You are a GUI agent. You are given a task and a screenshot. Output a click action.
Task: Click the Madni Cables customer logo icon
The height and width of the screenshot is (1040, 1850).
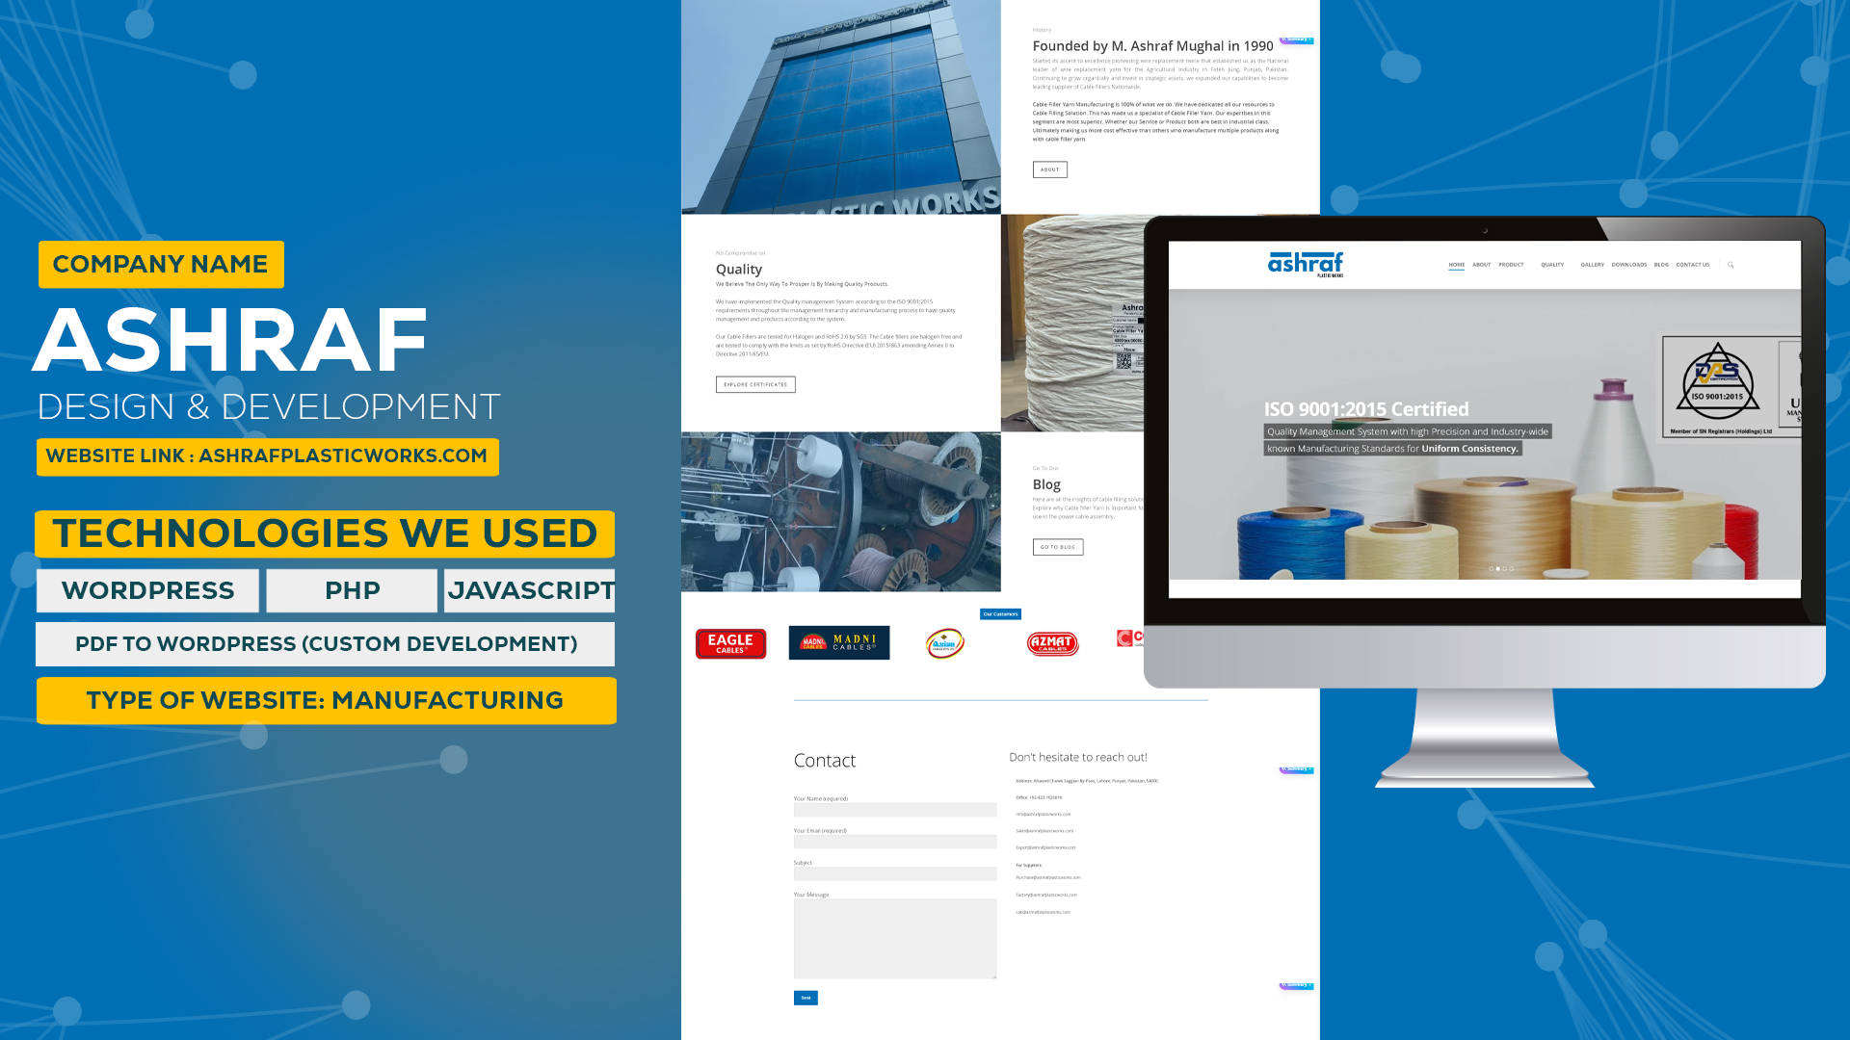point(838,642)
